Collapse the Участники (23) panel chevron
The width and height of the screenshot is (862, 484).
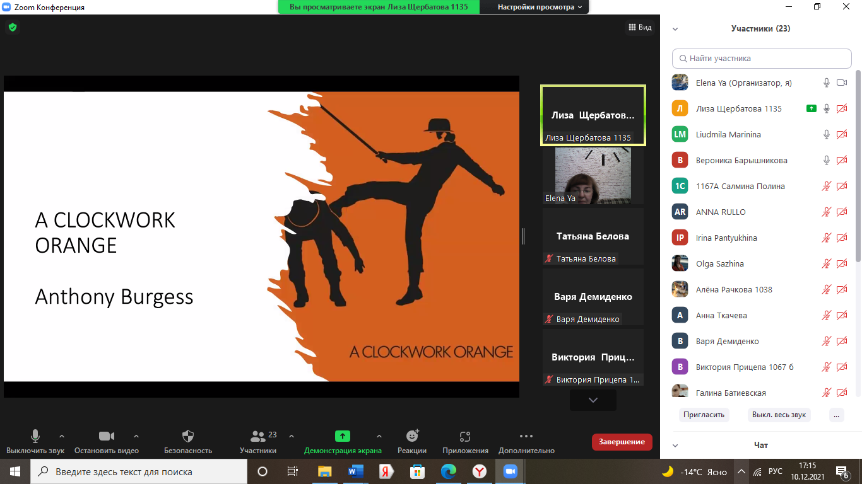pyautogui.click(x=675, y=28)
